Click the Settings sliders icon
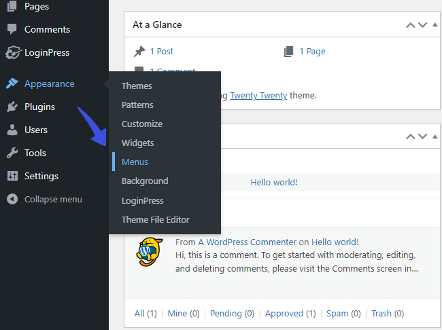The width and height of the screenshot is (442, 330). [x=12, y=176]
